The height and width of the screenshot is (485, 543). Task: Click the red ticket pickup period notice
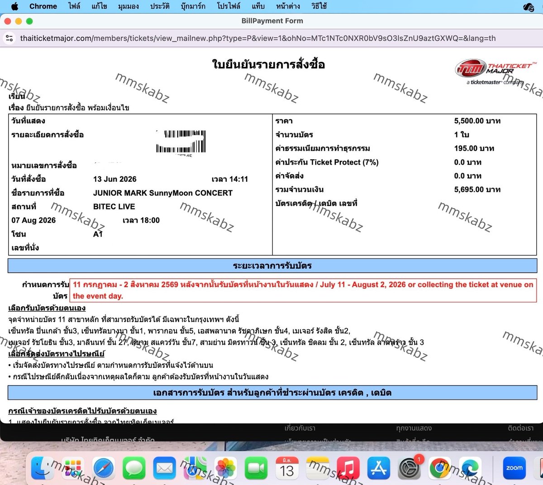[x=303, y=290]
